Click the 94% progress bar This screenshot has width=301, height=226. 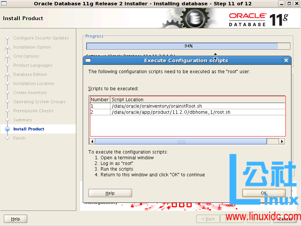coord(188,46)
